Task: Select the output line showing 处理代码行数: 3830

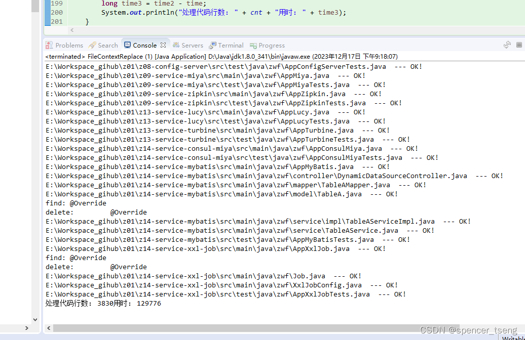Action: tap(101, 303)
